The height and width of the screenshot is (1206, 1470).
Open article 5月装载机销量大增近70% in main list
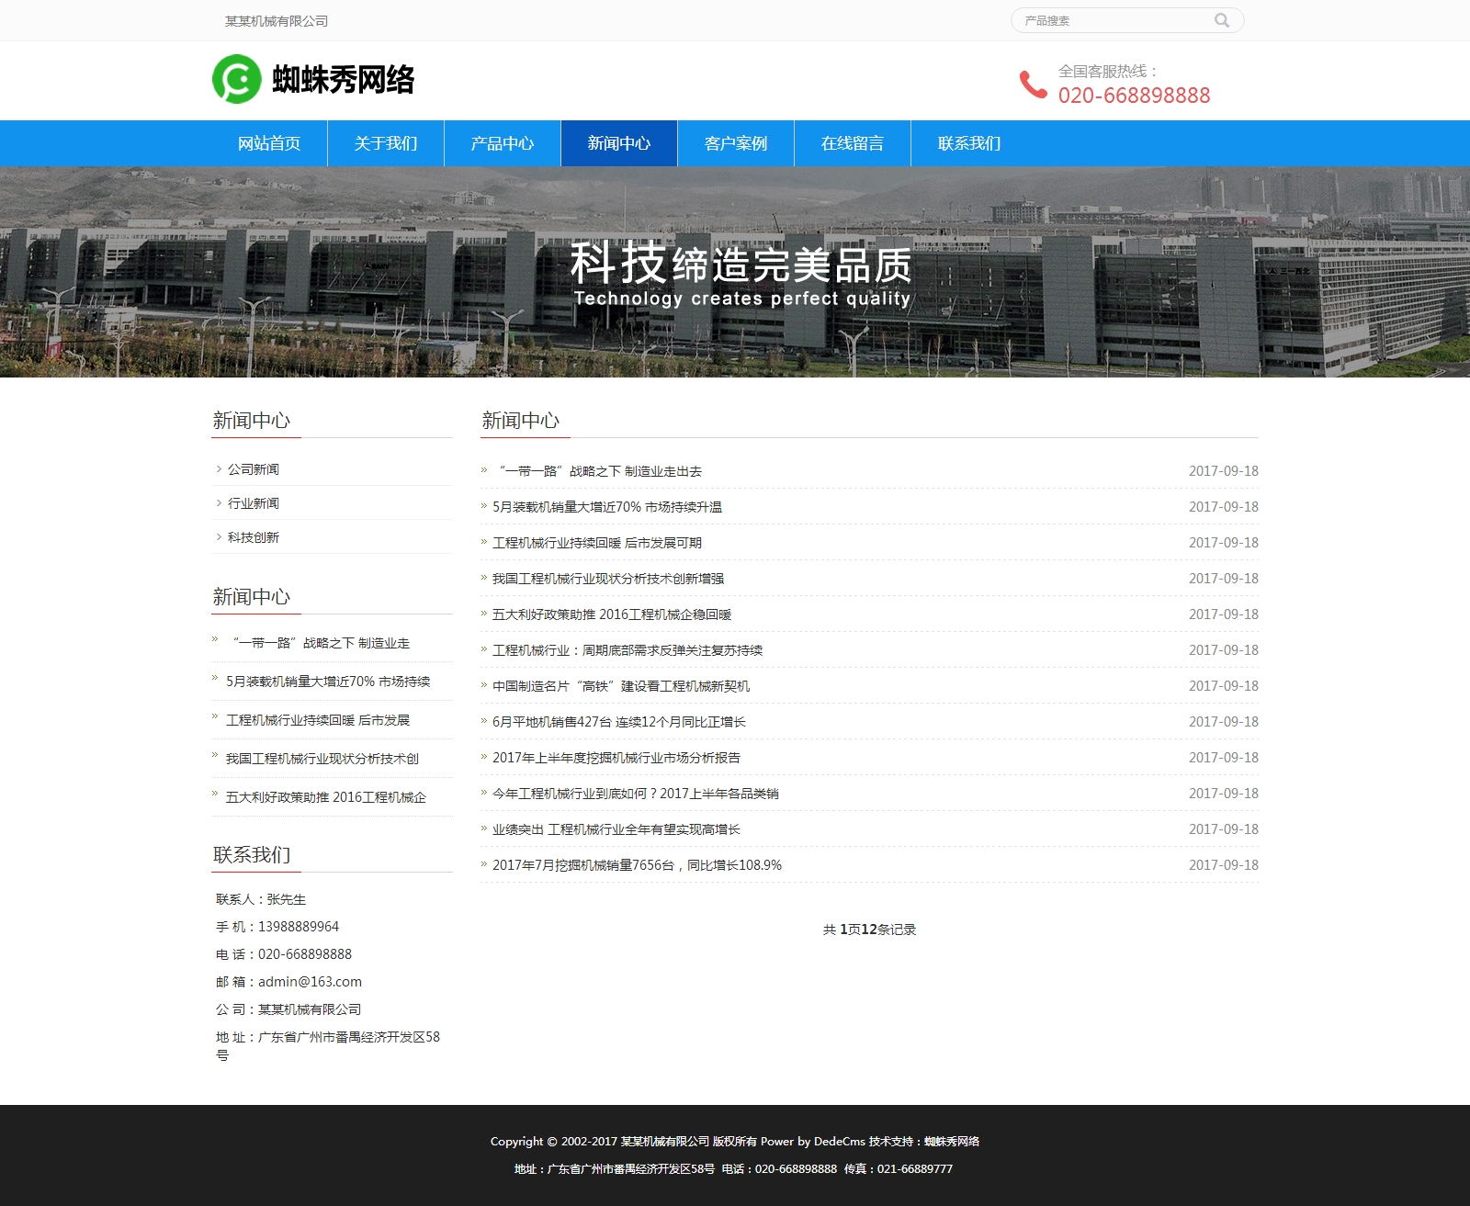(606, 507)
